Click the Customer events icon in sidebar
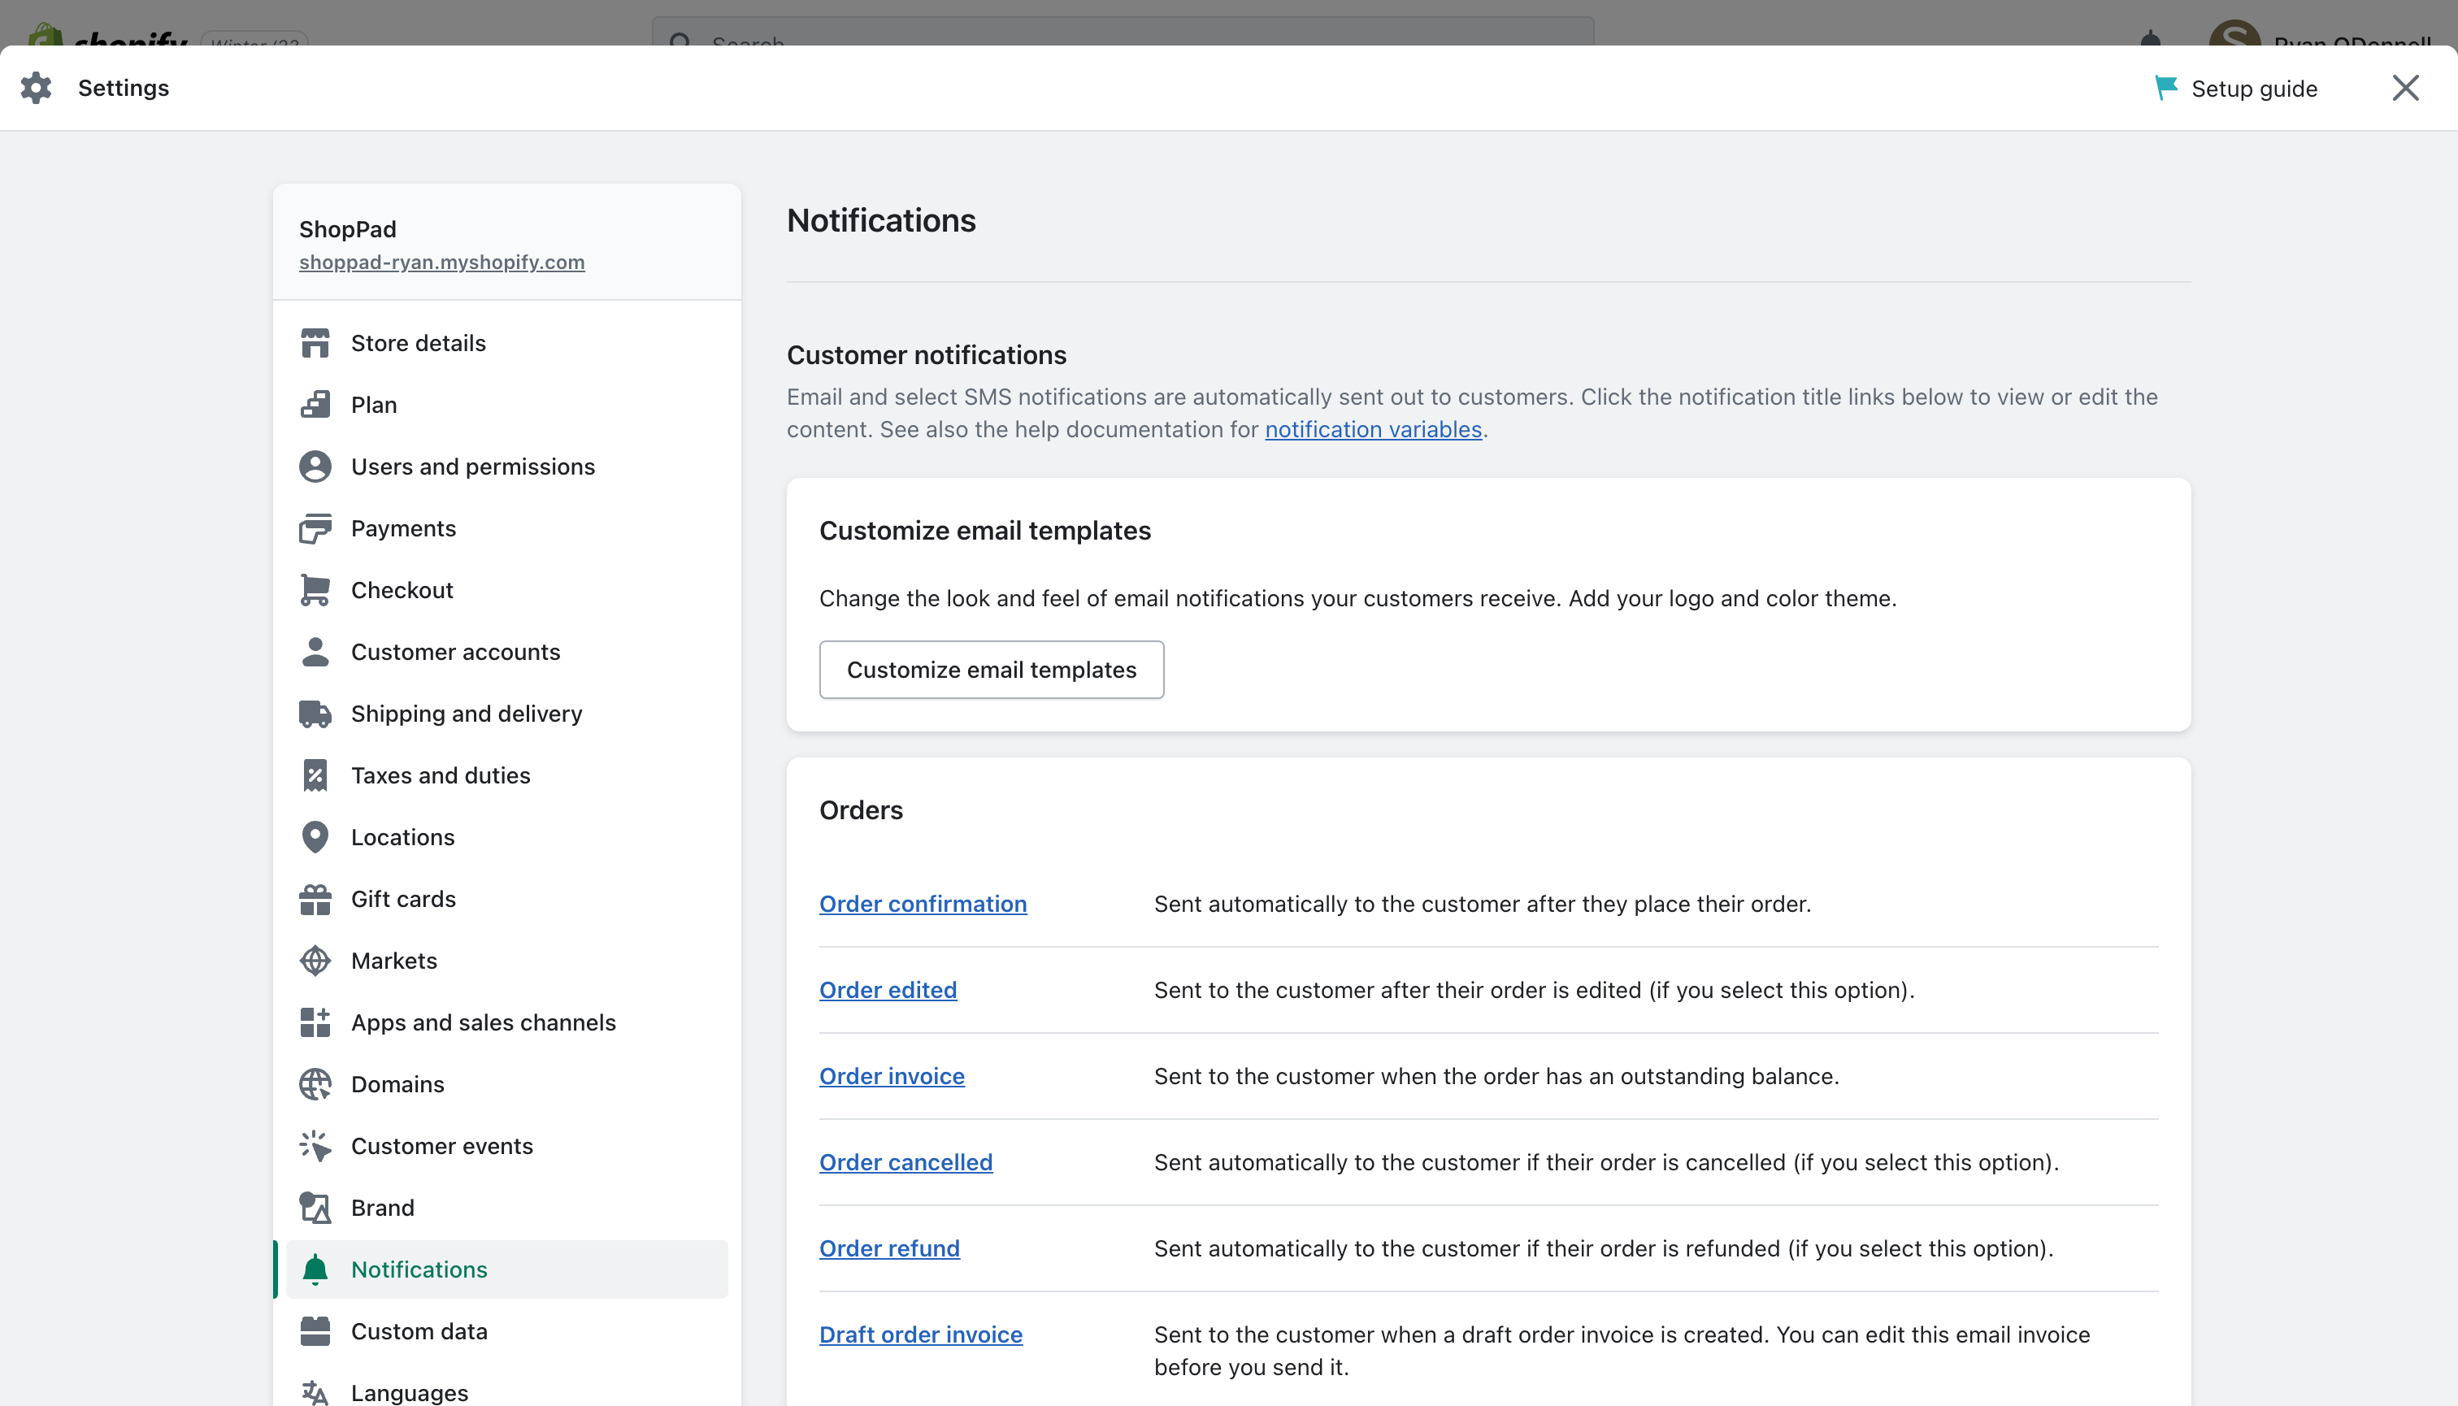The width and height of the screenshot is (2458, 1406). (x=314, y=1146)
